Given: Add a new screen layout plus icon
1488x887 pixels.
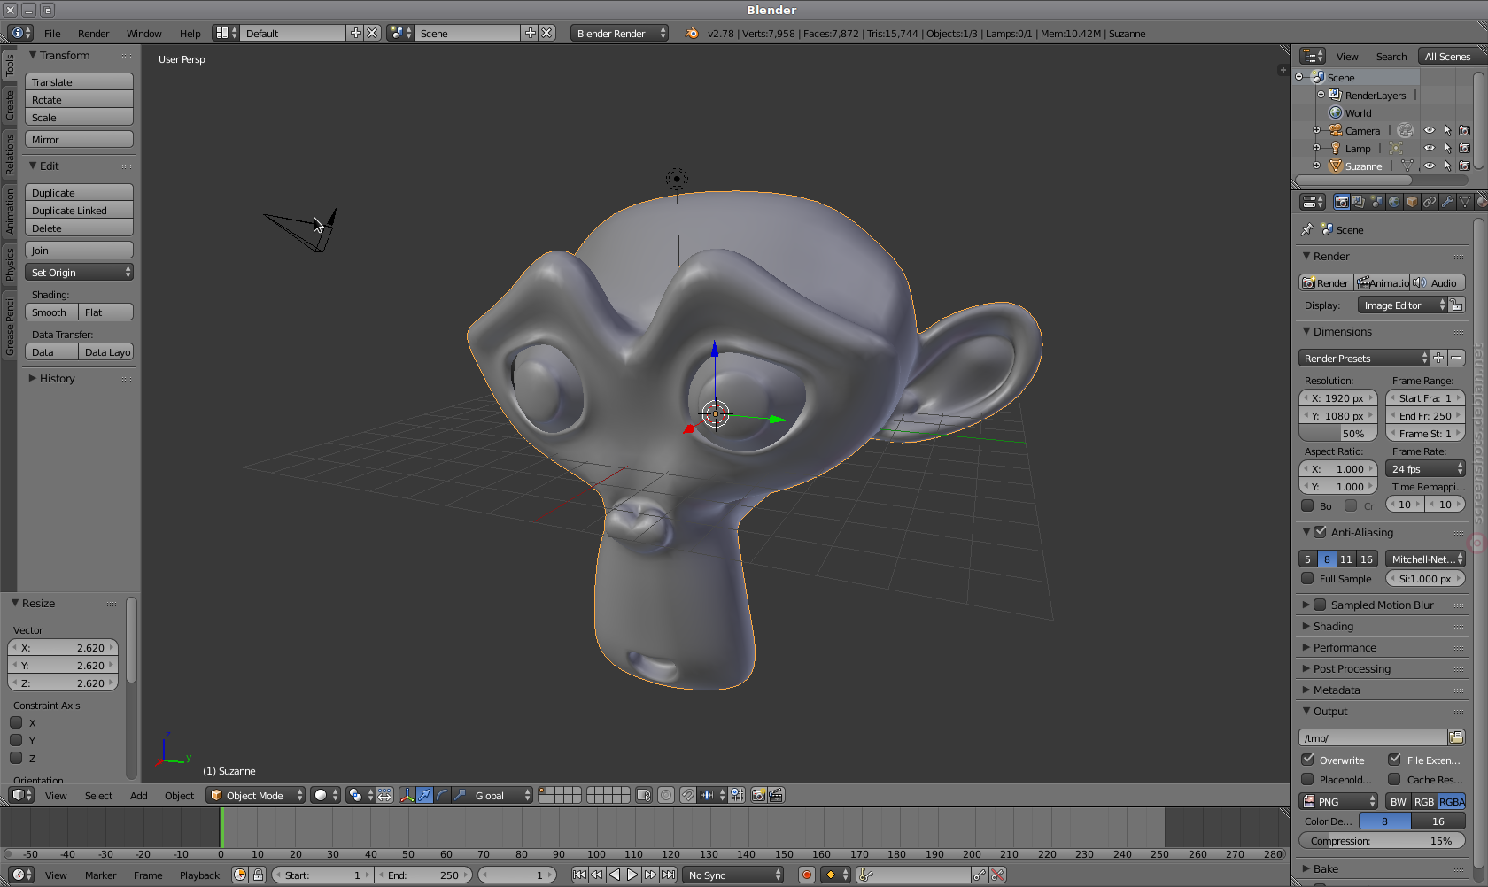Looking at the screenshot, I should pos(356,33).
